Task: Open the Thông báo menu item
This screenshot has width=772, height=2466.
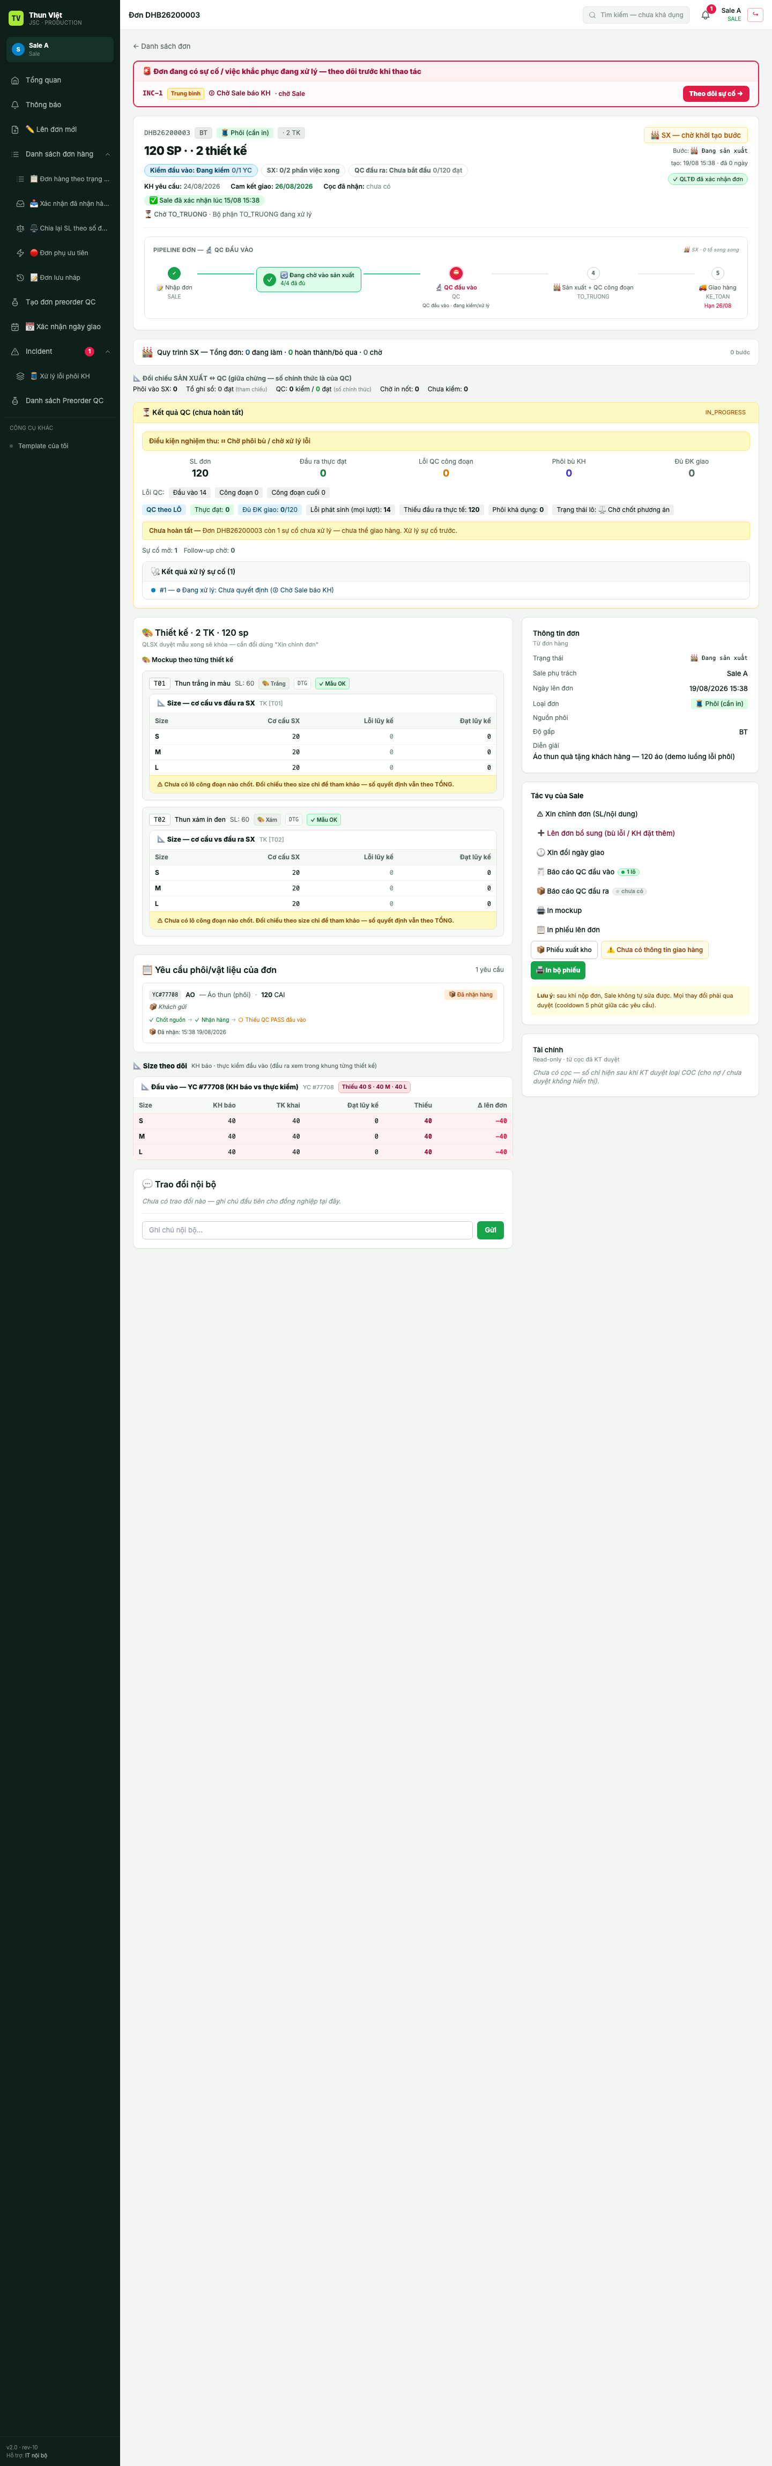Action: coord(61,105)
